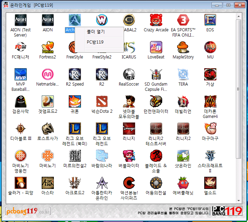Image resolution: width=248 pixels, height=222 pixels.
Task: Maximize the 온라인게임 window
Action: [228, 5]
